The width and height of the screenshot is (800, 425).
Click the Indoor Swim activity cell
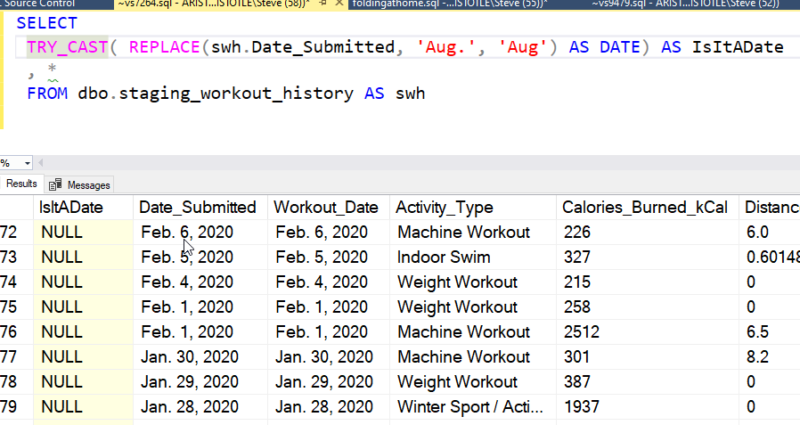444,257
